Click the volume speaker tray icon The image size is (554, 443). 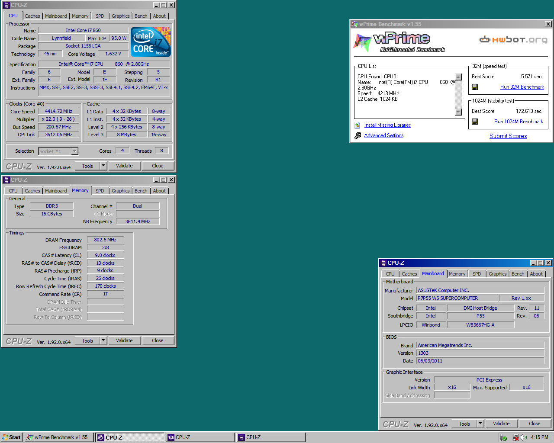(523, 437)
